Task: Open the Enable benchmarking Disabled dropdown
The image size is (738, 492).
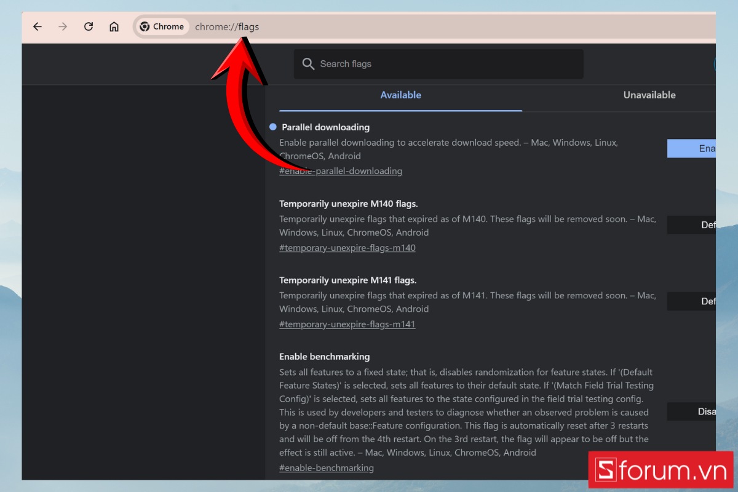Action: [x=691, y=411]
